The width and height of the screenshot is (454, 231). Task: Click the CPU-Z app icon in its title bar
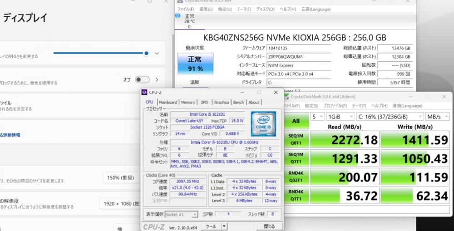[x=144, y=92]
